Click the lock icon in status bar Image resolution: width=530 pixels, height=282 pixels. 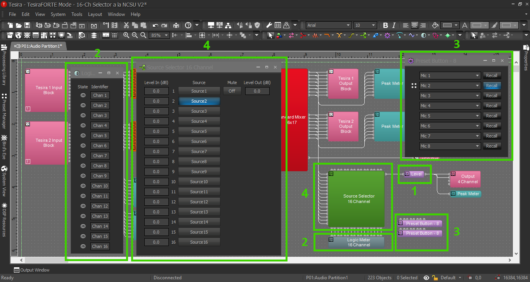pyautogui.click(x=435, y=278)
